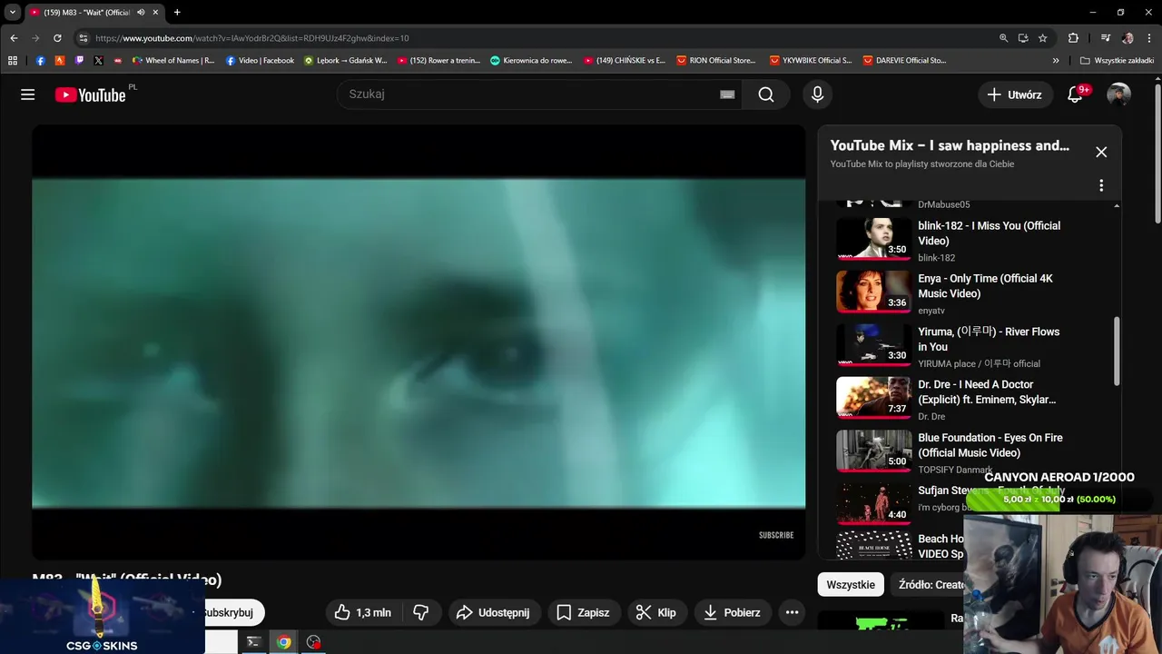Open the zoom magnifier icon in address bar

coord(1003,38)
